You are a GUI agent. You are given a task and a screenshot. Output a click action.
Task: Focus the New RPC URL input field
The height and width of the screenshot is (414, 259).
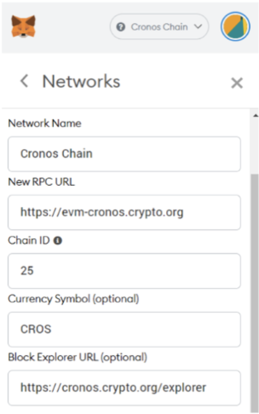pos(124,213)
